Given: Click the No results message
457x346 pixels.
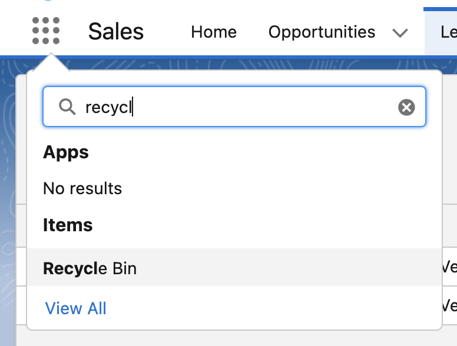Looking at the screenshot, I should pyautogui.click(x=82, y=188).
